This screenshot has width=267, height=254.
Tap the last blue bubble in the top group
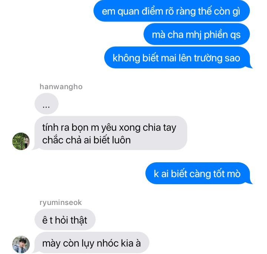point(177,58)
